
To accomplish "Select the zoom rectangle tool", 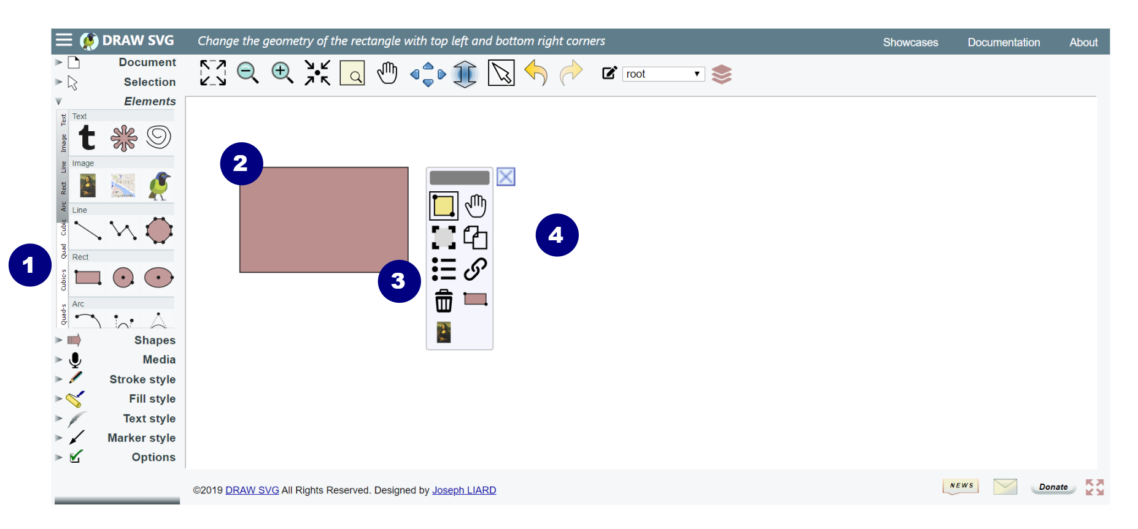I will (x=352, y=73).
